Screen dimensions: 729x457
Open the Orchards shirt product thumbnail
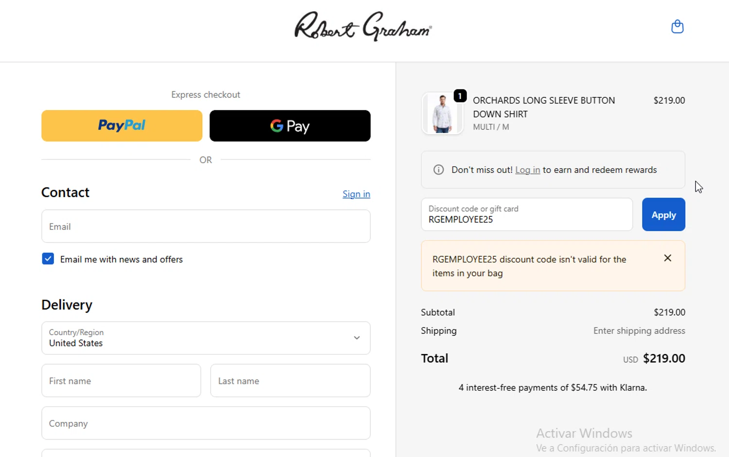(x=442, y=114)
